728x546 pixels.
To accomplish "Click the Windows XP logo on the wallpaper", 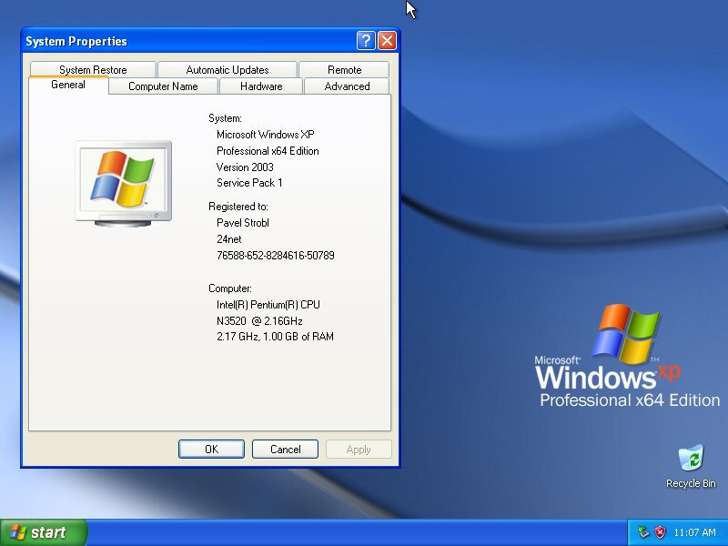I will (x=626, y=330).
